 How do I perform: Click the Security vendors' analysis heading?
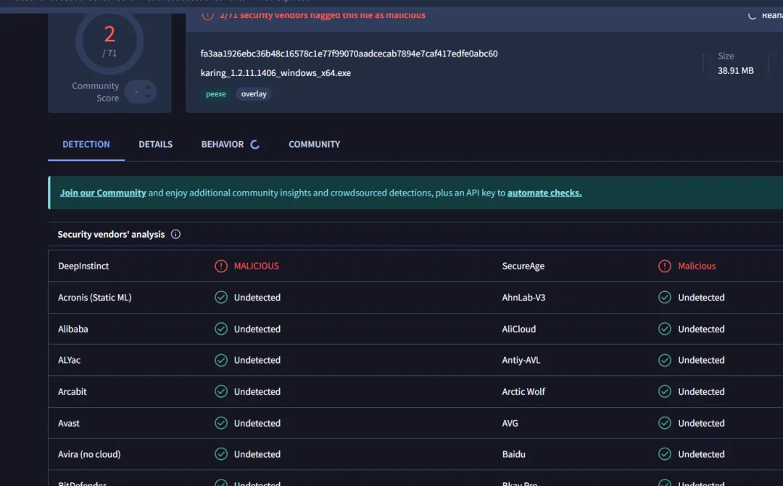point(111,234)
